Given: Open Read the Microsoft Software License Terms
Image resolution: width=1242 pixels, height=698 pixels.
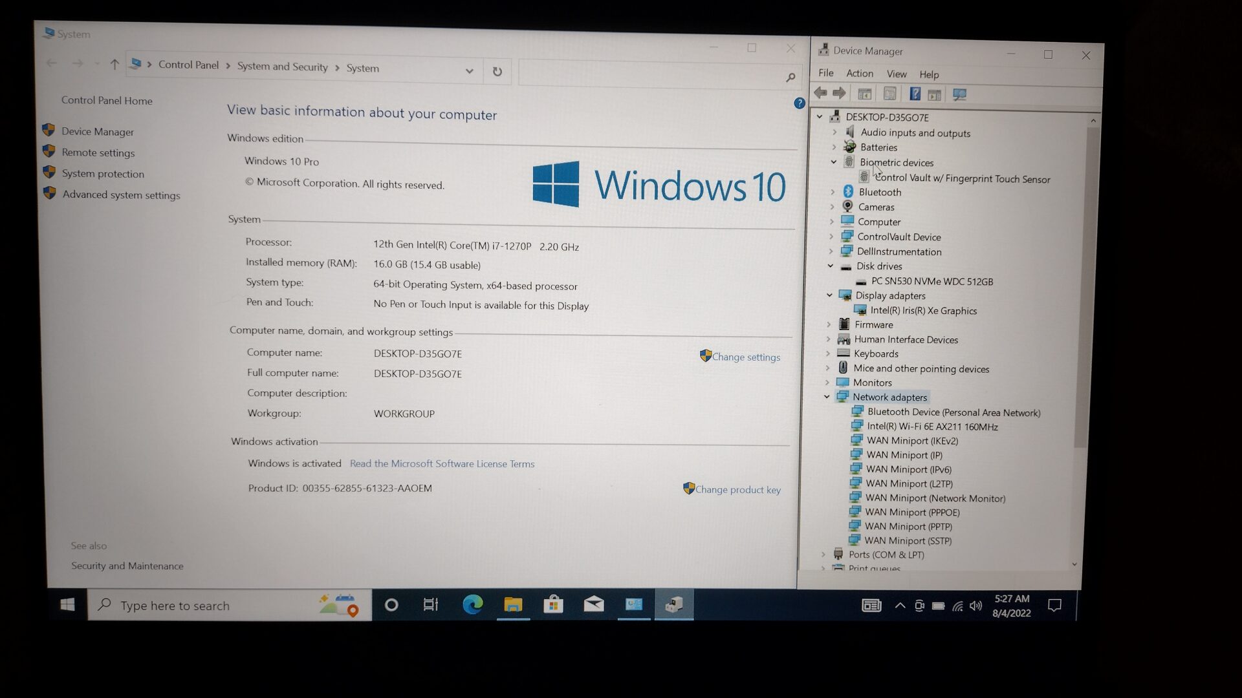Looking at the screenshot, I should [442, 463].
